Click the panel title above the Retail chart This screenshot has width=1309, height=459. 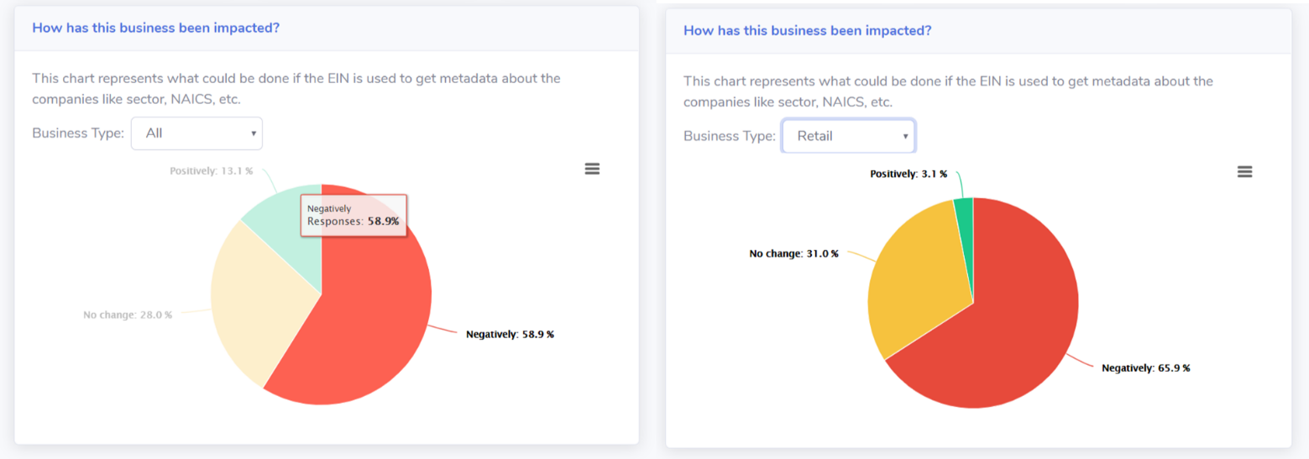point(807,31)
